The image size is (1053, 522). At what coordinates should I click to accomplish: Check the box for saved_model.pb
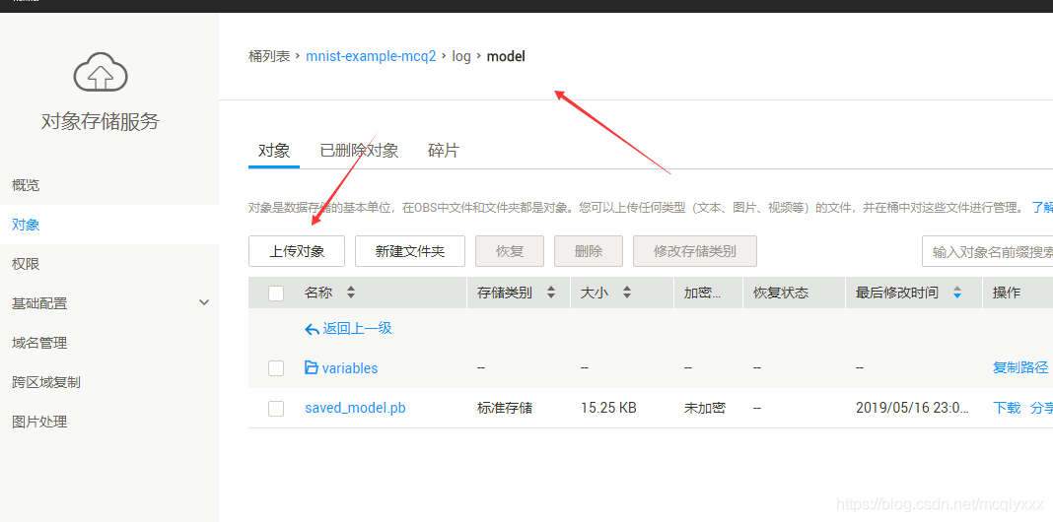pyautogui.click(x=276, y=409)
